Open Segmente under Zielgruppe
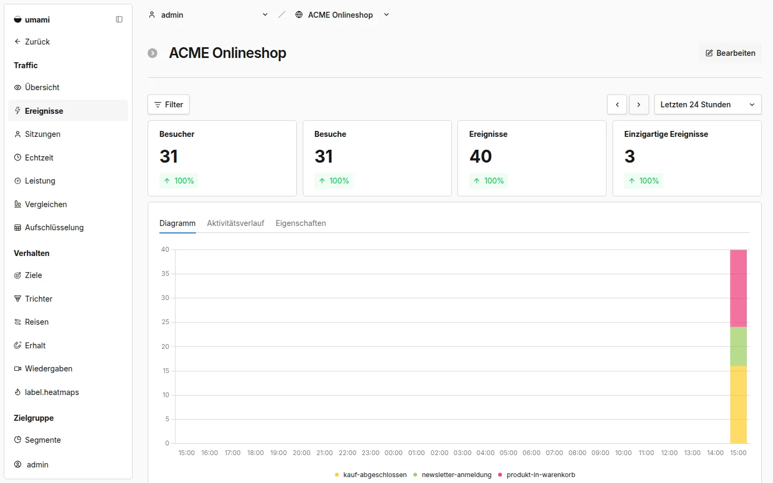773x483 pixels. click(68, 440)
